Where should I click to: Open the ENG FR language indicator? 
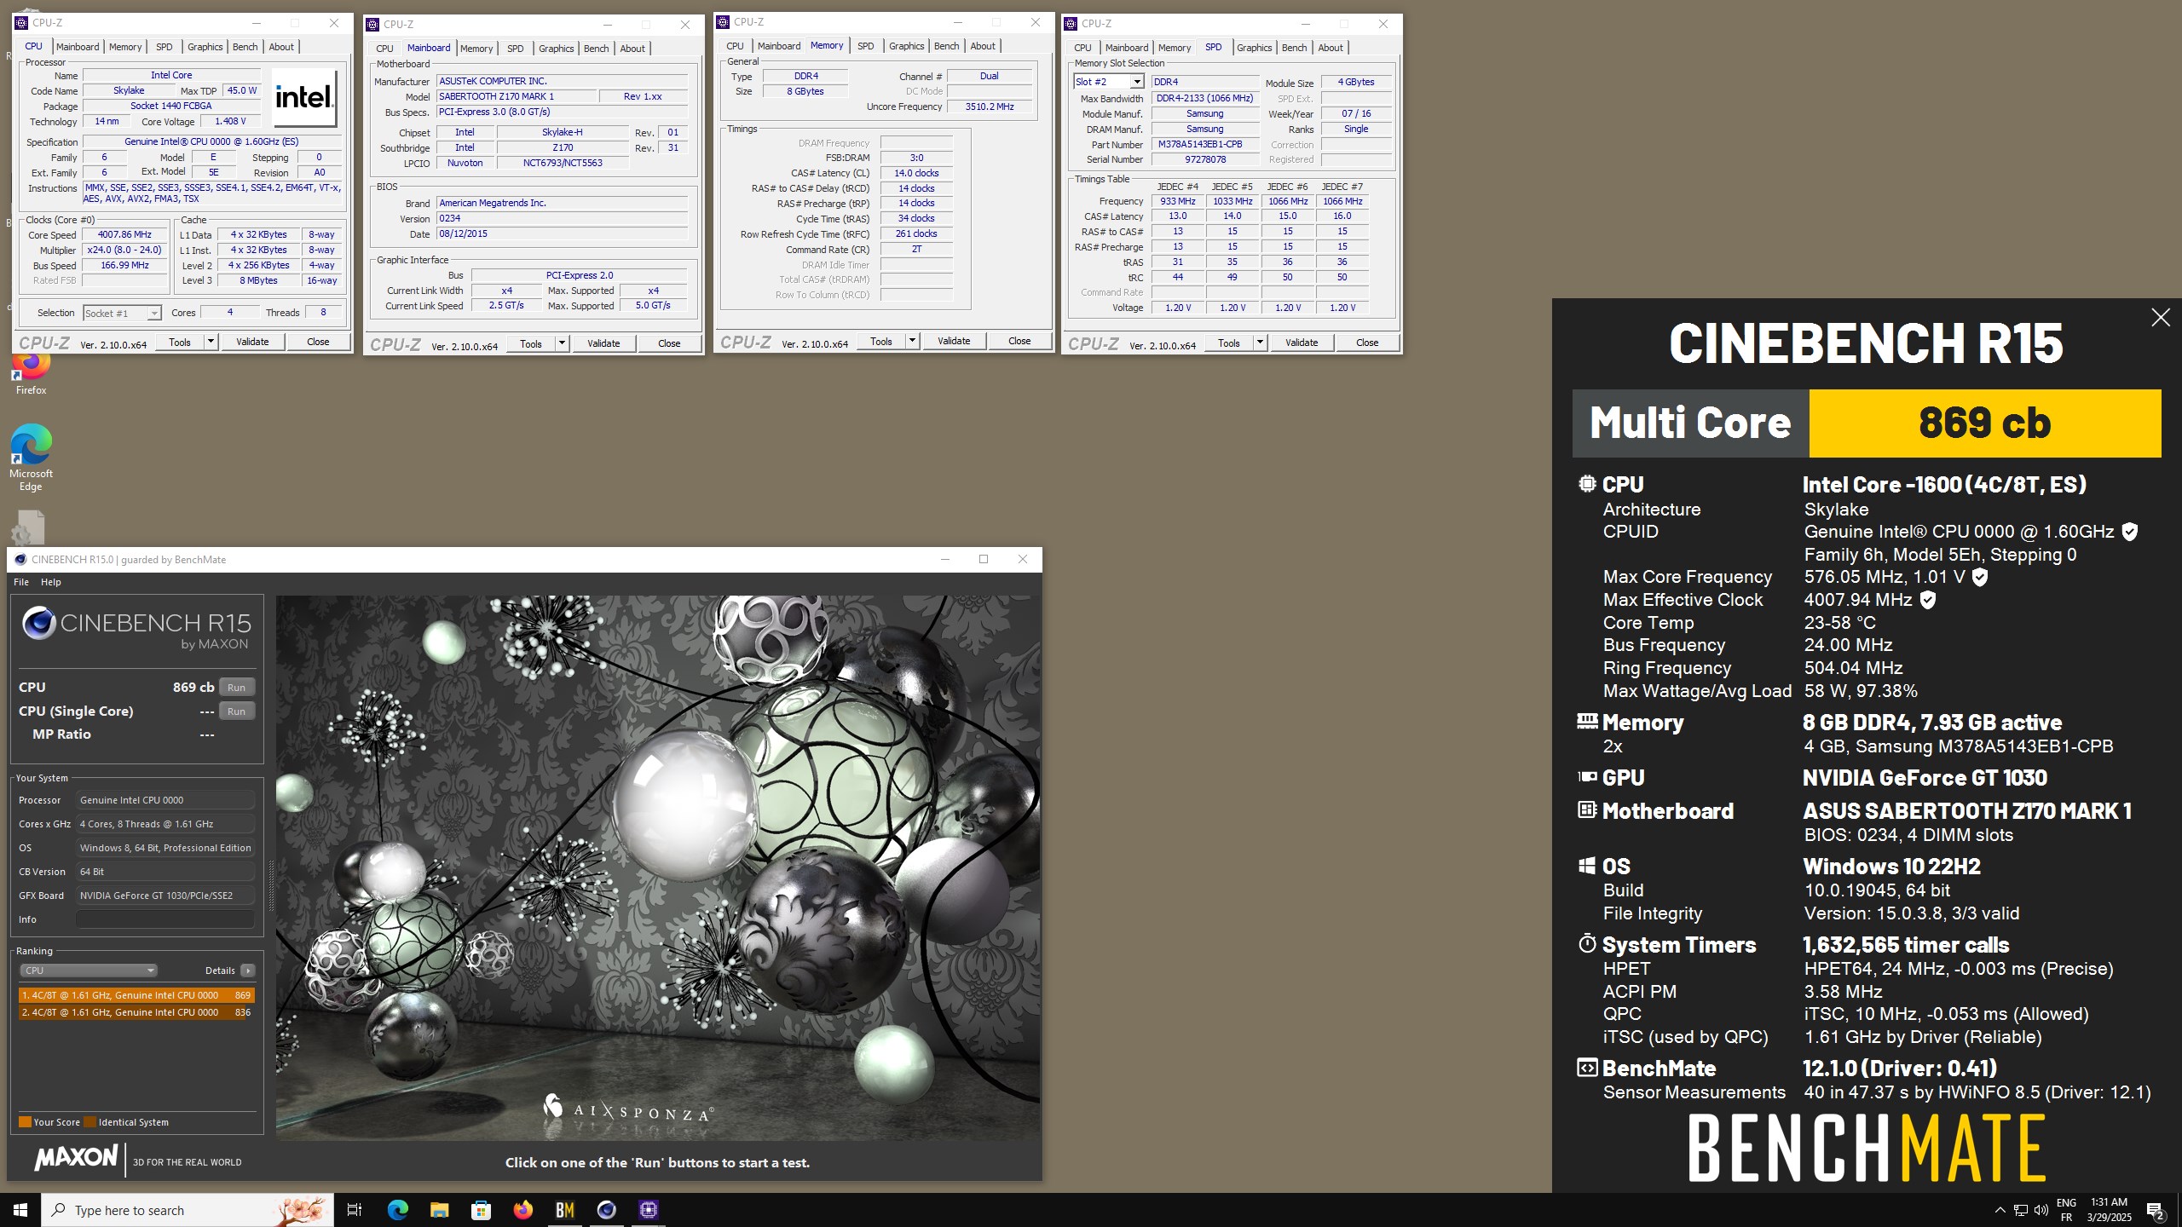click(2066, 1210)
